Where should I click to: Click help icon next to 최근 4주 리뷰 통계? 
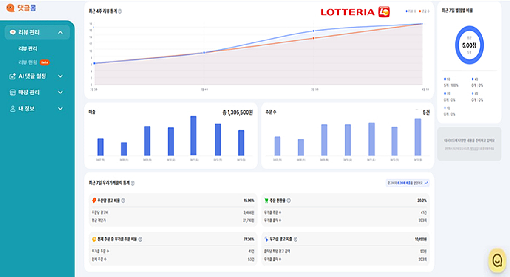[x=120, y=11]
